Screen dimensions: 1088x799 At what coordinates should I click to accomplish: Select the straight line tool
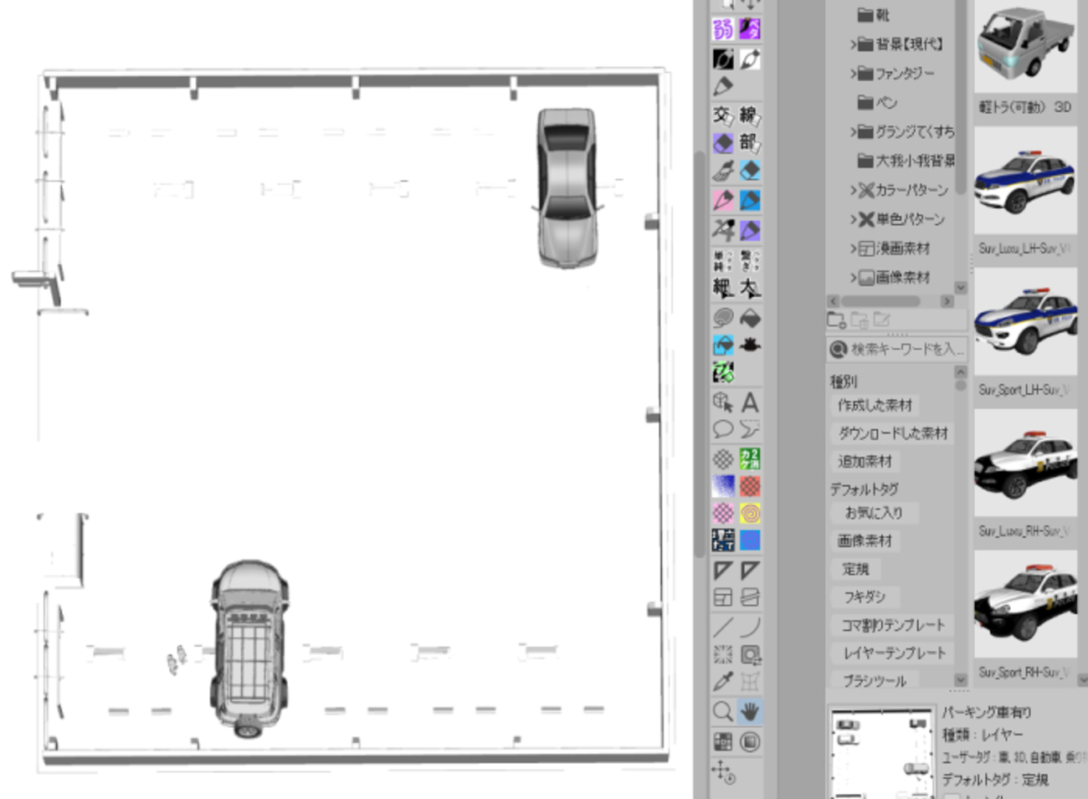pos(723,627)
